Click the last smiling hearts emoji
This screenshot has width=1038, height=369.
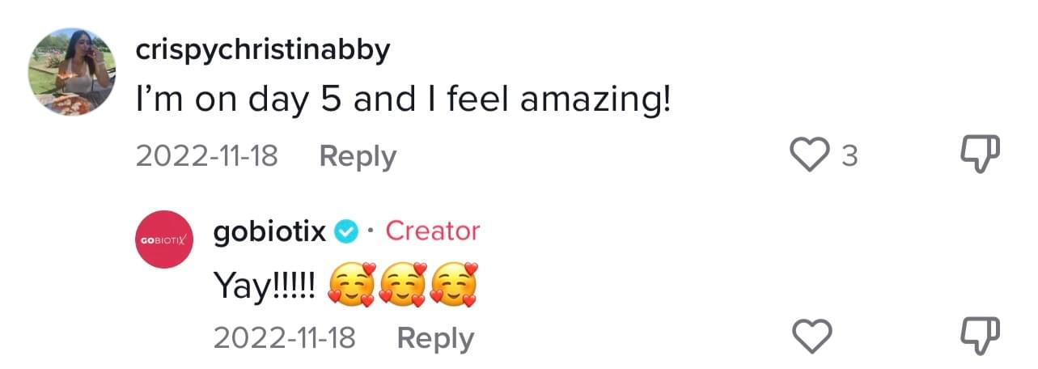(453, 286)
